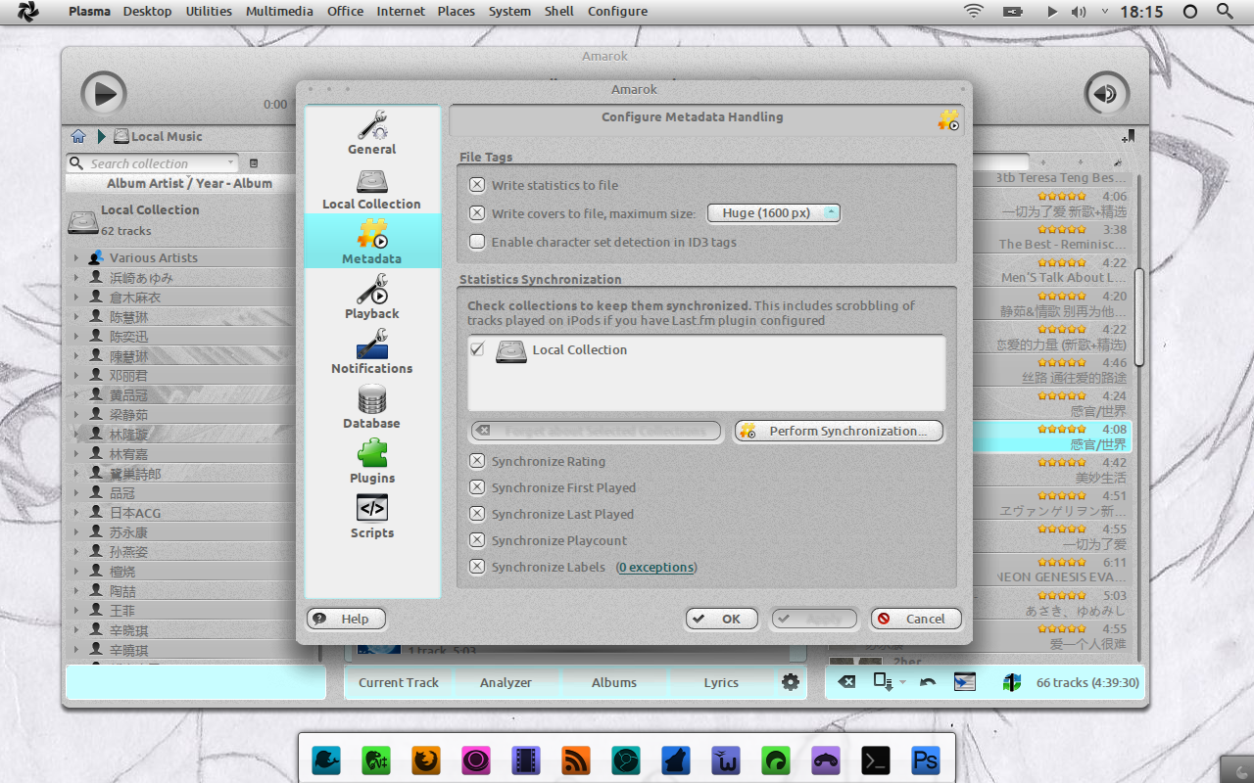Open the Scripts settings page
1254x783 pixels.
372,516
